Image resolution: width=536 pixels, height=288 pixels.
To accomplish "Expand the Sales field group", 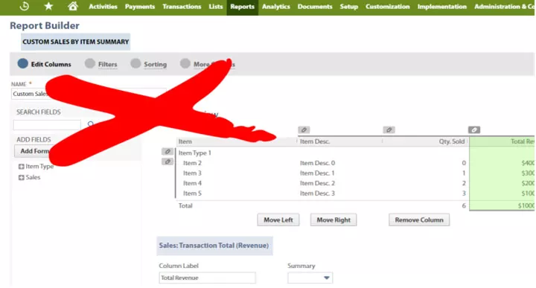I will [x=21, y=177].
